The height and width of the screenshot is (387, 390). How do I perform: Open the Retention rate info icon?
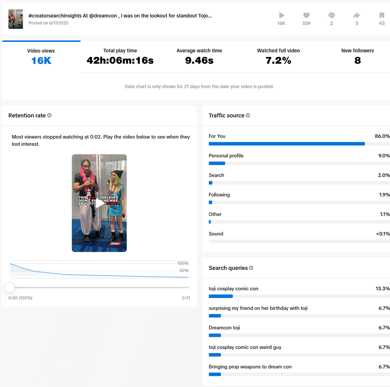(x=49, y=115)
